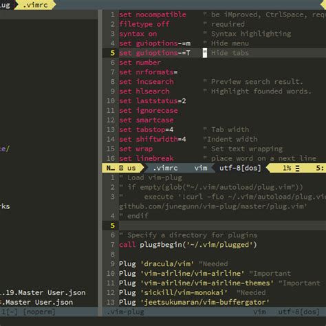Screen dimensions: 326x326
Task: Click 'set laststatus=2' line
Action: 153,101
